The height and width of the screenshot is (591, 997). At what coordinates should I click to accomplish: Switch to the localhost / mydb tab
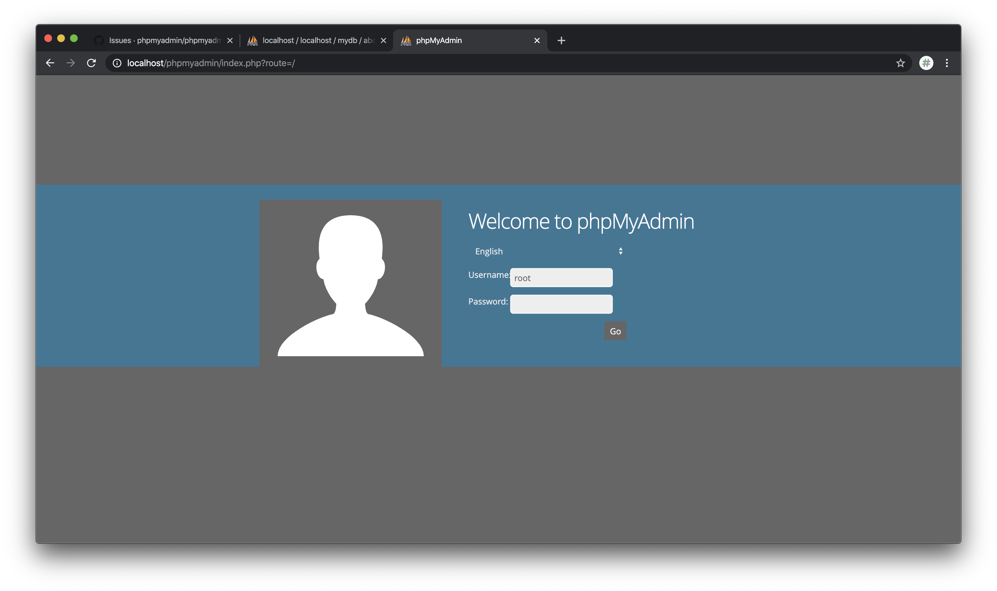pyautogui.click(x=316, y=40)
